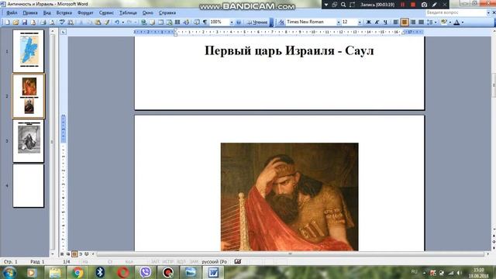Open Google Chrome from taskbar
Viewport: 496px width, 279px height.
[77, 272]
